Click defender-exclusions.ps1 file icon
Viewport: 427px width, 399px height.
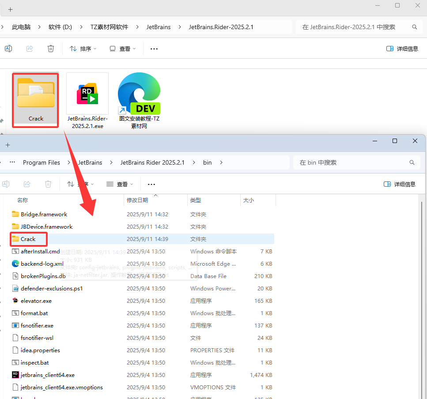tap(15, 288)
